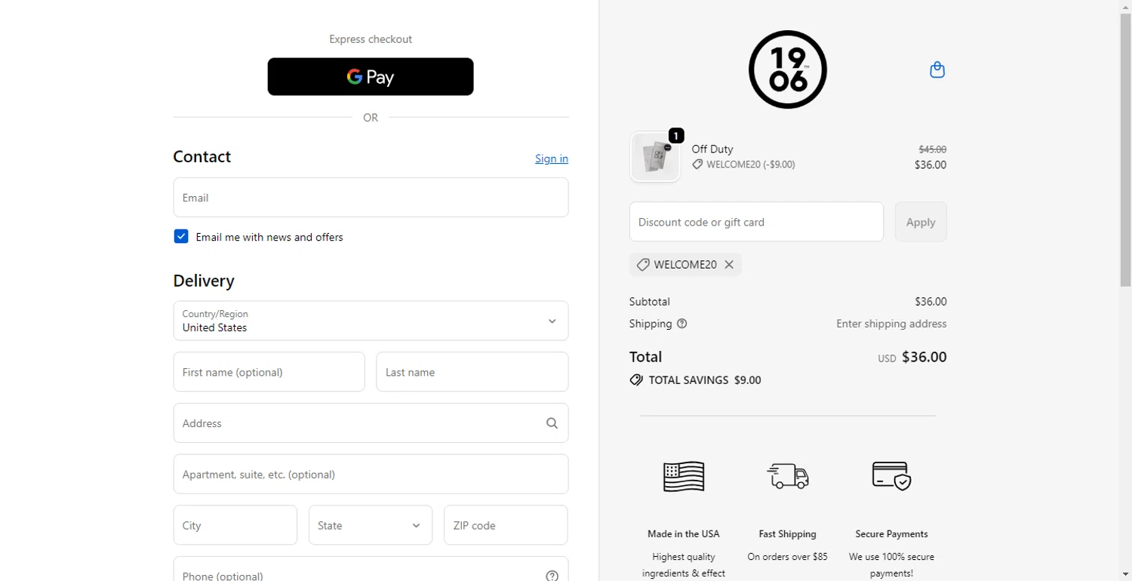
Task: Click the 1906 brand logo
Action: click(x=788, y=69)
